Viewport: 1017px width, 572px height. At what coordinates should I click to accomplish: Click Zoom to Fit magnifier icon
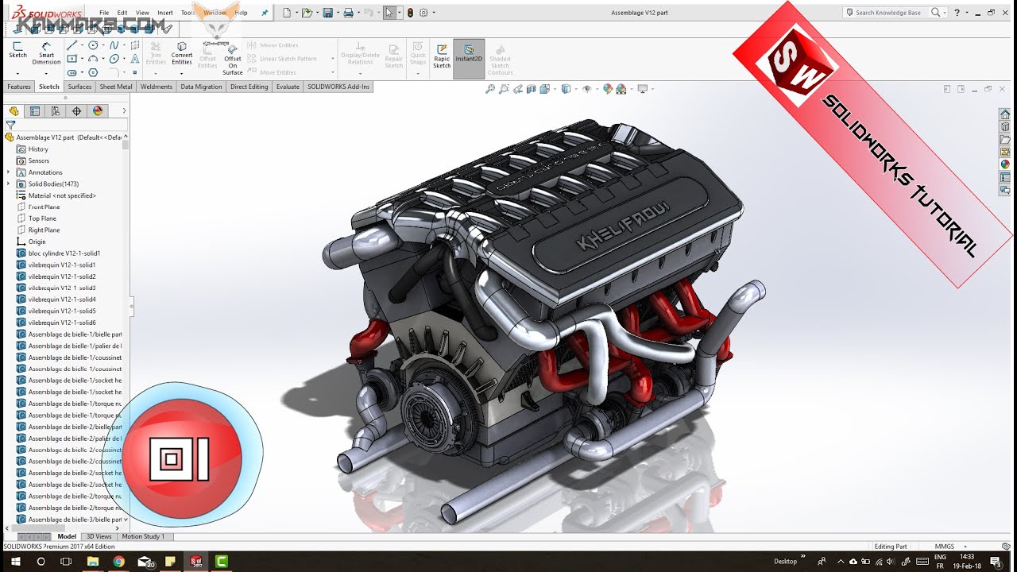coord(490,89)
